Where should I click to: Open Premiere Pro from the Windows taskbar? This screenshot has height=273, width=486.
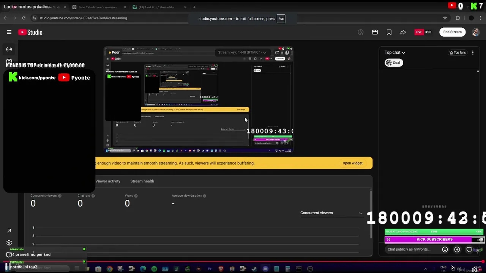[210, 269]
